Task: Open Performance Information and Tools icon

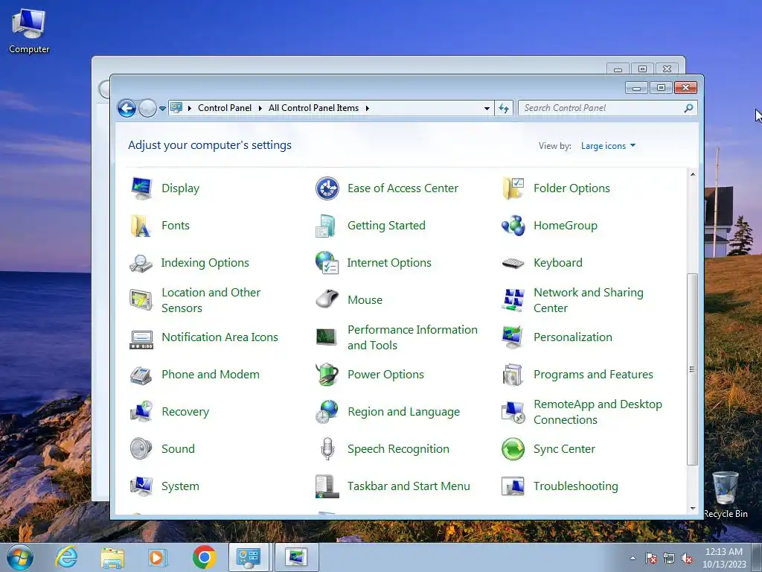Action: 327,337
